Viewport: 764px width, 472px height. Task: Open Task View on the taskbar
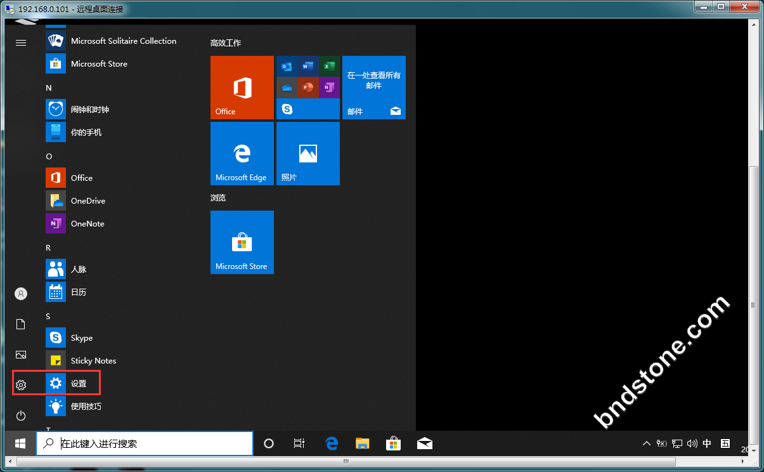click(x=299, y=443)
